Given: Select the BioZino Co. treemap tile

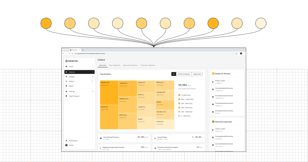Looking at the screenshot, I should click(165, 85).
